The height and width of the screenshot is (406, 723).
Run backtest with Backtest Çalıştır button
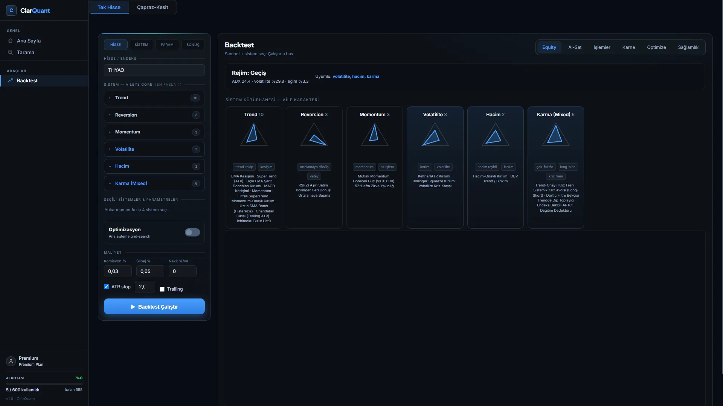[154, 306]
